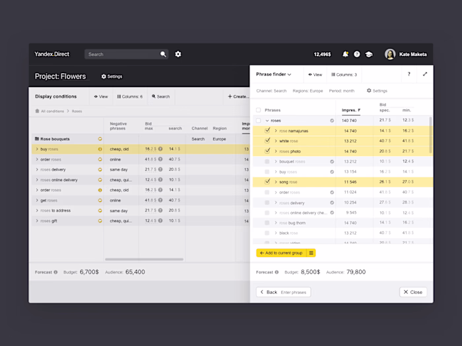The height and width of the screenshot is (346, 462).
Task: Expand roses to address condition row
Action: click(37, 210)
